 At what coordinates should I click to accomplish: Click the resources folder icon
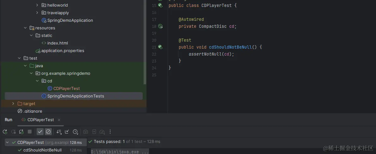tap(32, 28)
